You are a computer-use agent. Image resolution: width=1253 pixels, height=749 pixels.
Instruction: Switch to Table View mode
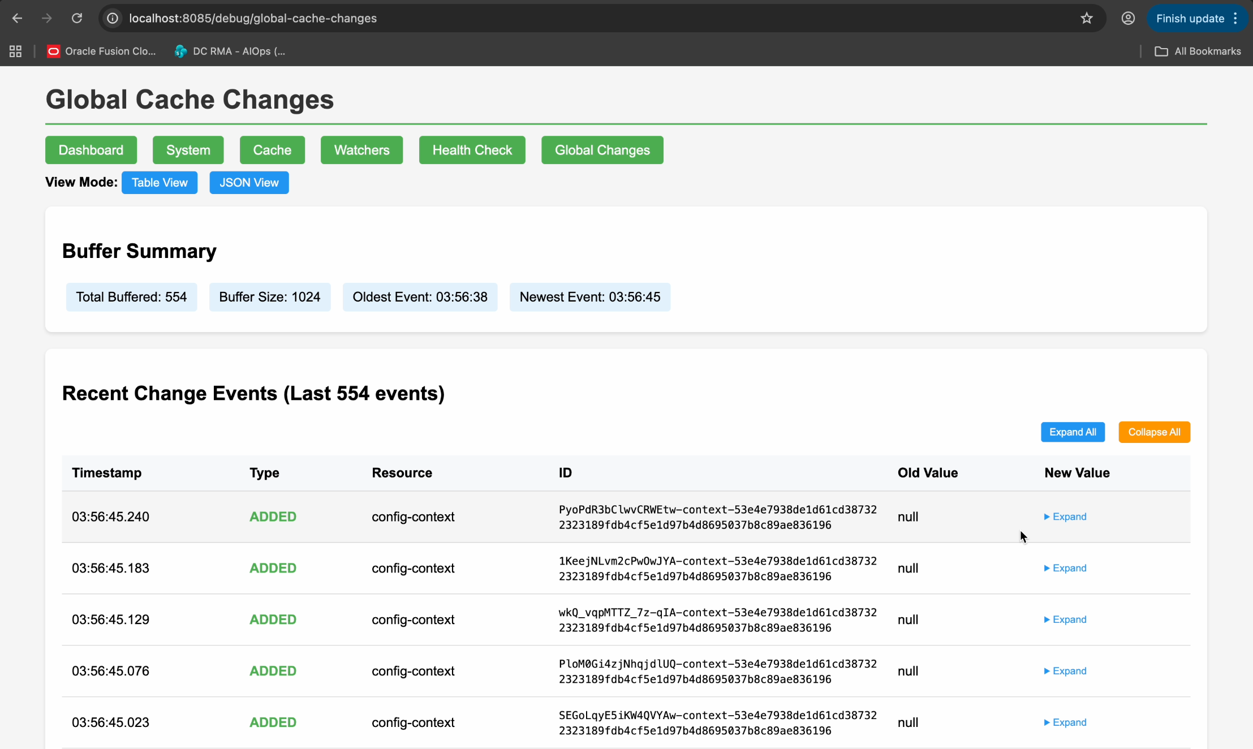pos(160,183)
